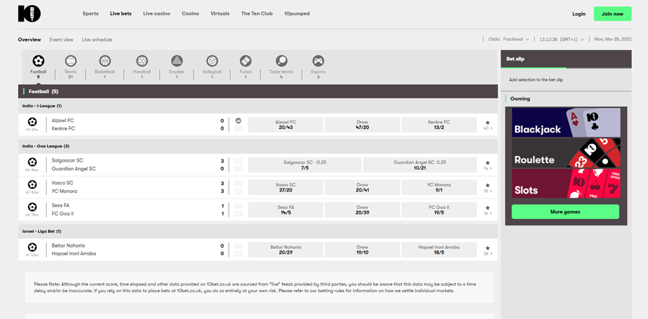This screenshot has width=648, height=319.
Task: Favorite the Beitar Naharia match star
Action: point(487,248)
